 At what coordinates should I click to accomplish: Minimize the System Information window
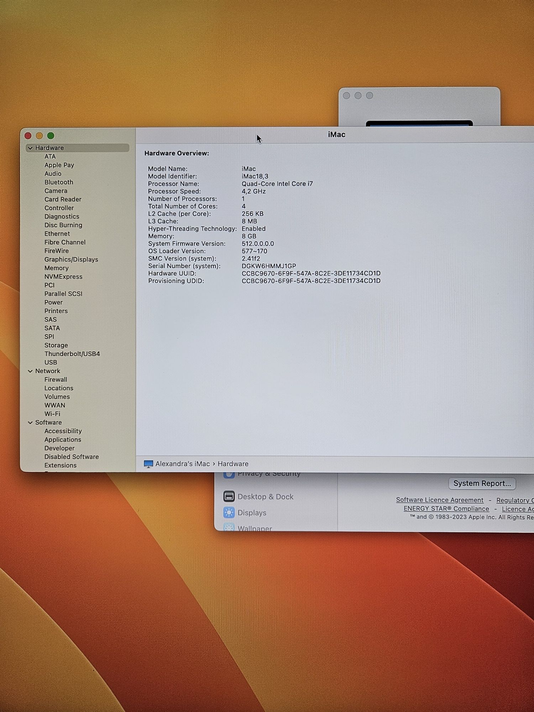click(40, 136)
